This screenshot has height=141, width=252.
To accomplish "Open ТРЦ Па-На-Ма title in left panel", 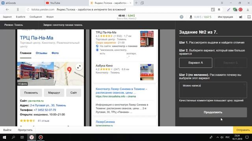I will [x=37, y=38].
